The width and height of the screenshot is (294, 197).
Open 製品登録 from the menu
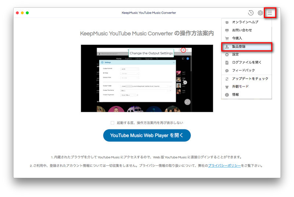pyautogui.click(x=247, y=46)
